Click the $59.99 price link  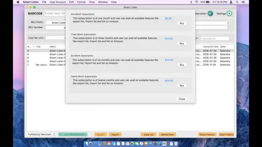pyautogui.click(x=169, y=81)
